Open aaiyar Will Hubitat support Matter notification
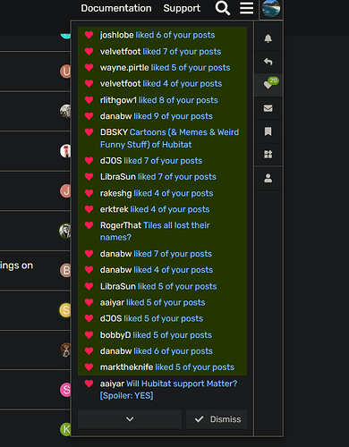 tap(162, 390)
